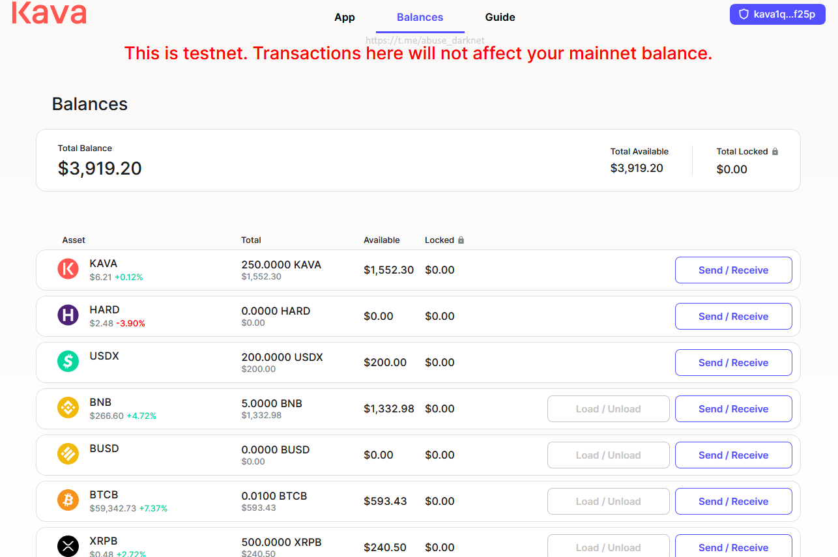Click Send / Receive for BNB

(733, 409)
